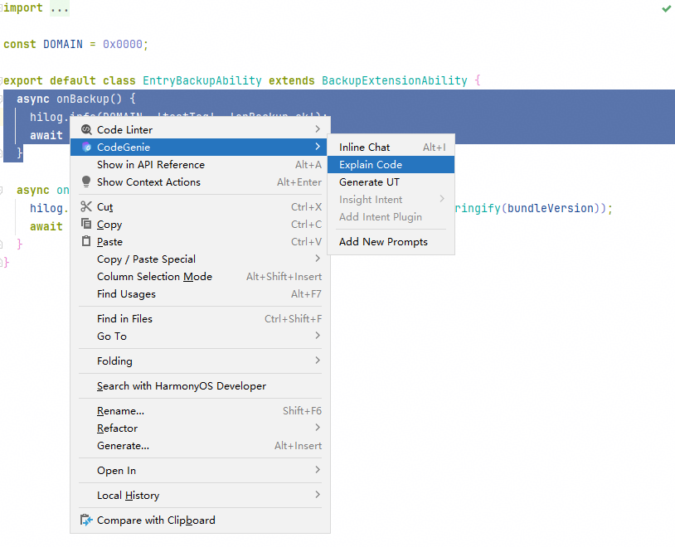The image size is (675, 547).
Task: Click the Copy icon in context menu
Action: 86,225
